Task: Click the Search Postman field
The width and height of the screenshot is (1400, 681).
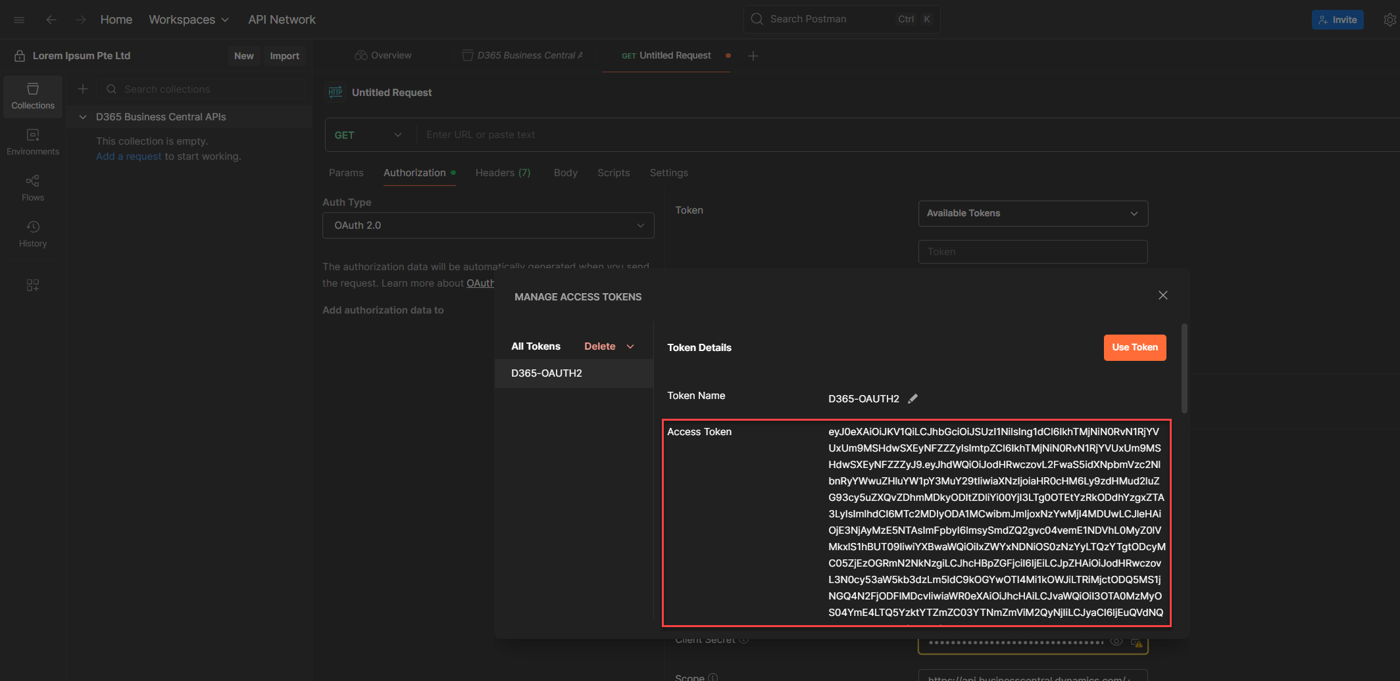Action: pyautogui.click(x=841, y=19)
